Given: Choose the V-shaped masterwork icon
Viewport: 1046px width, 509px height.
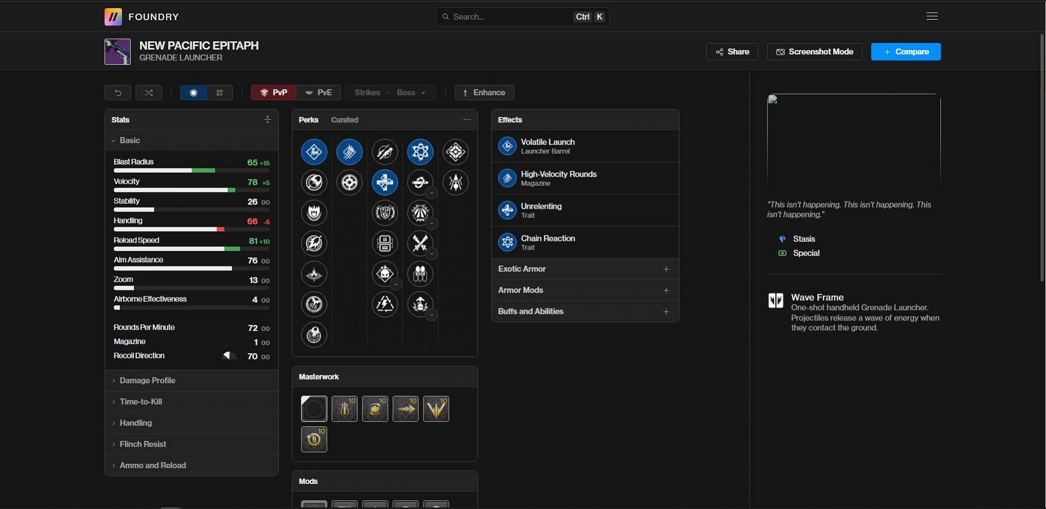Looking at the screenshot, I should coord(436,409).
